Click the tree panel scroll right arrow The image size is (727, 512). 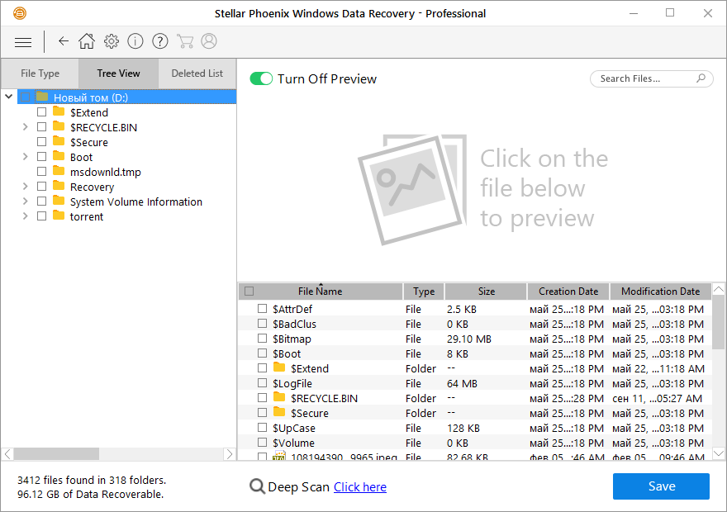pos(230,454)
